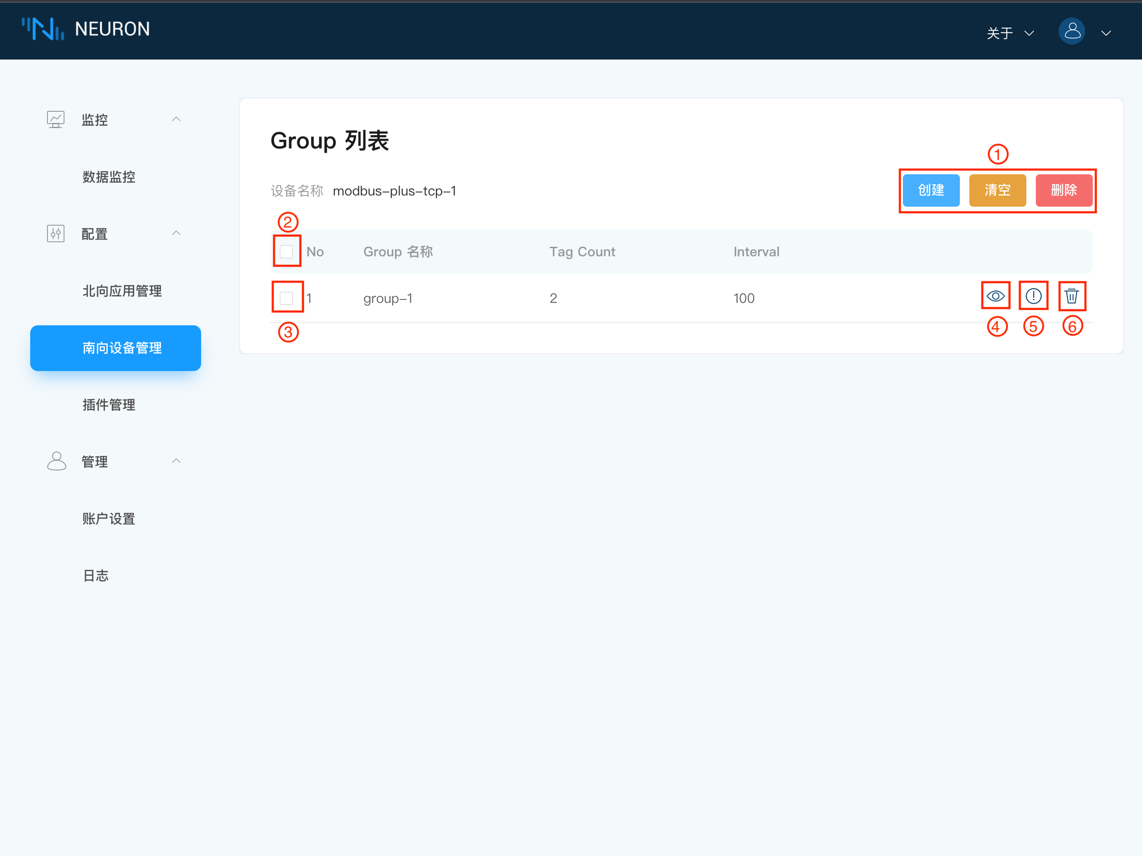Collapse the 监控 menu section chevron
The image size is (1142, 856).
pyautogui.click(x=176, y=119)
